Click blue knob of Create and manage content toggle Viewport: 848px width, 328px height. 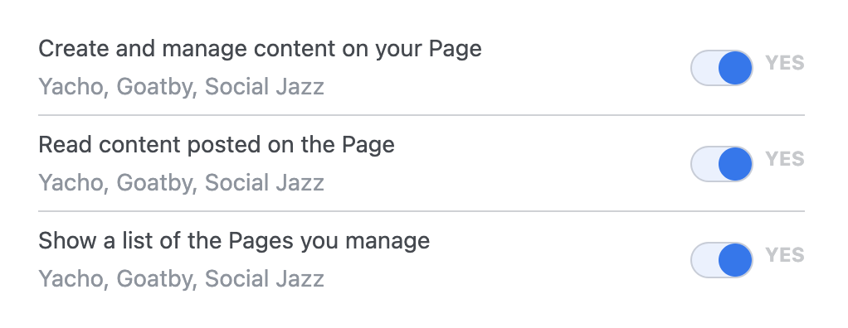click(735, 68)
